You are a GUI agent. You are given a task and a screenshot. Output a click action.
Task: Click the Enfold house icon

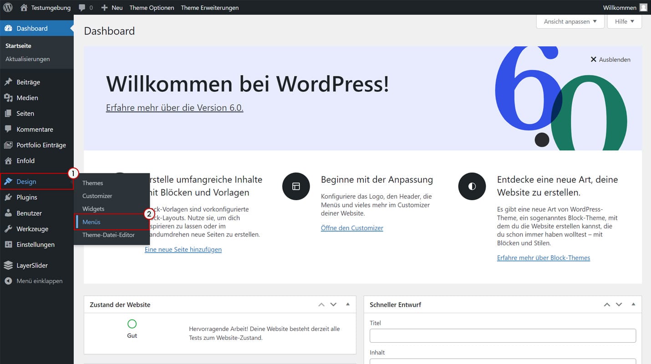coord(8,161)
